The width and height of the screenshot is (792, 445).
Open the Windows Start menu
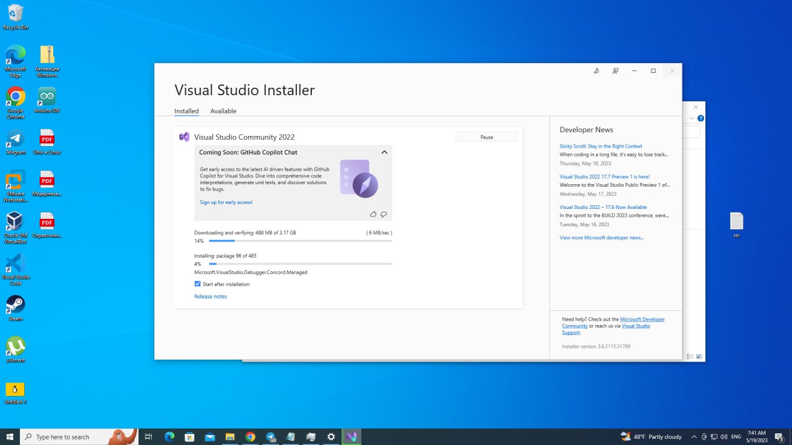point(10,437)
